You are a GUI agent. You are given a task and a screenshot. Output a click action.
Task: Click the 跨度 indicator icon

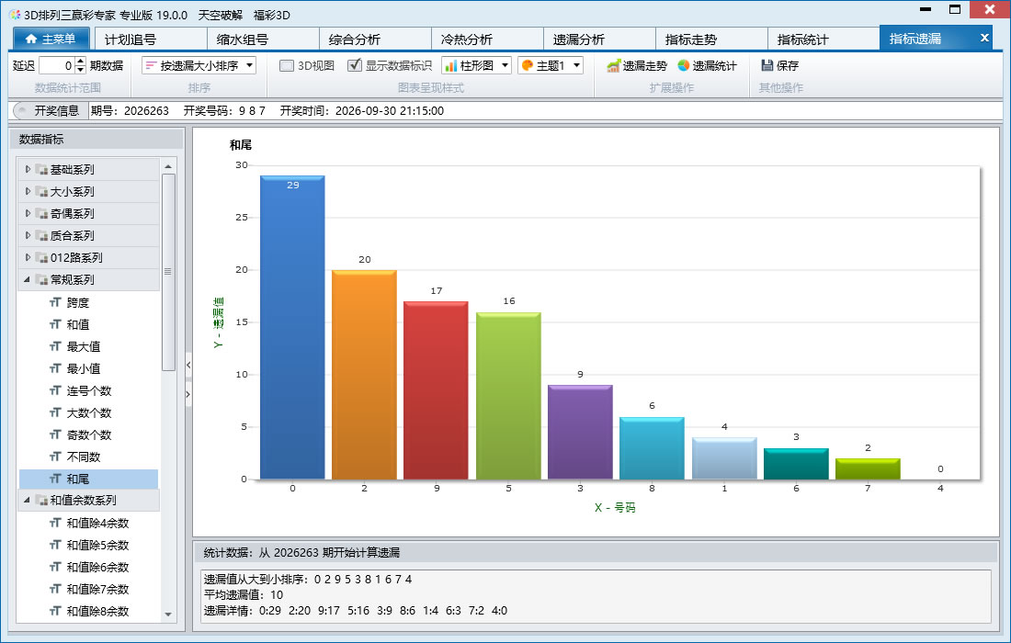click(x=55, y=302)
